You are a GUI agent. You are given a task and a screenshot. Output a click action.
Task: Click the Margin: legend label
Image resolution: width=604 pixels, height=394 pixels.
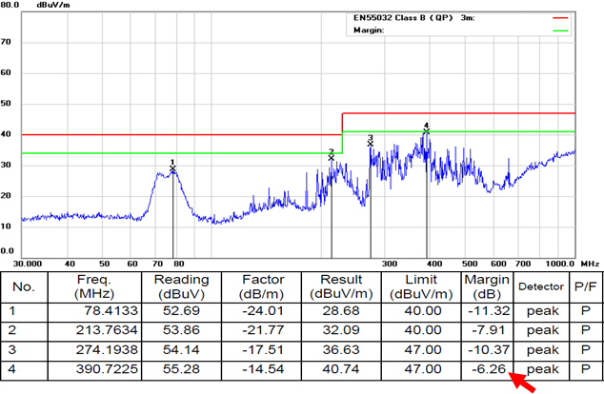(x=369, y=30)
